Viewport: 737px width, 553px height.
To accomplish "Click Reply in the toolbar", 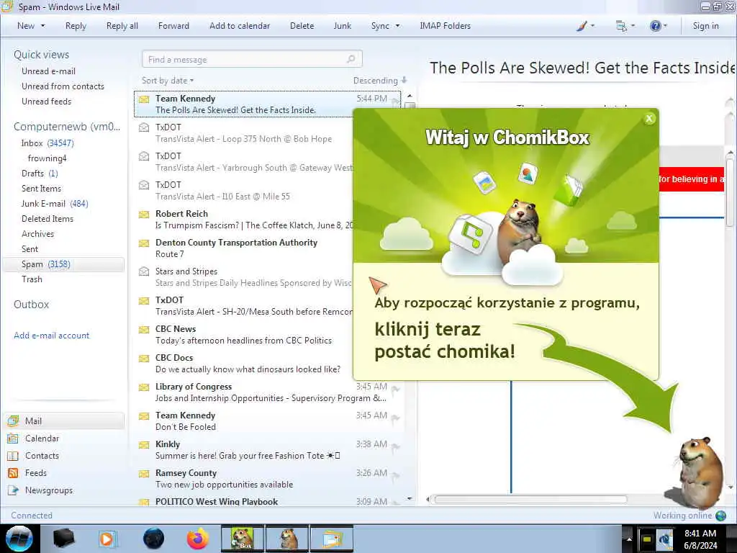I will coord(76,26).
